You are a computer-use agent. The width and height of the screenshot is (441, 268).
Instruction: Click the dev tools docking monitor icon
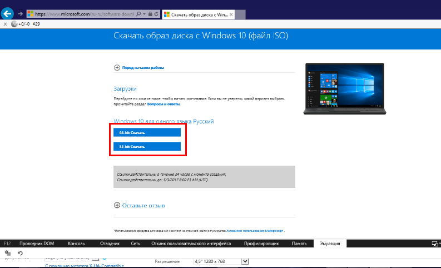click(x=435, y=244)
